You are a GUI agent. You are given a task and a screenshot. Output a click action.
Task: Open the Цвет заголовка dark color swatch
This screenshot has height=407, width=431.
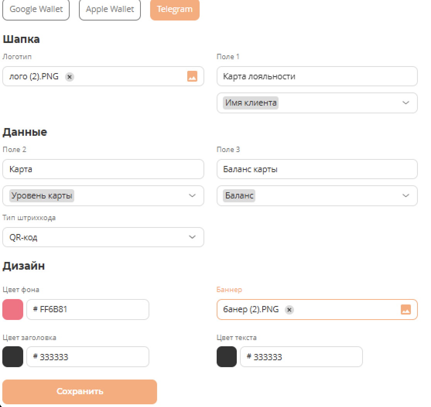point(13,357)
